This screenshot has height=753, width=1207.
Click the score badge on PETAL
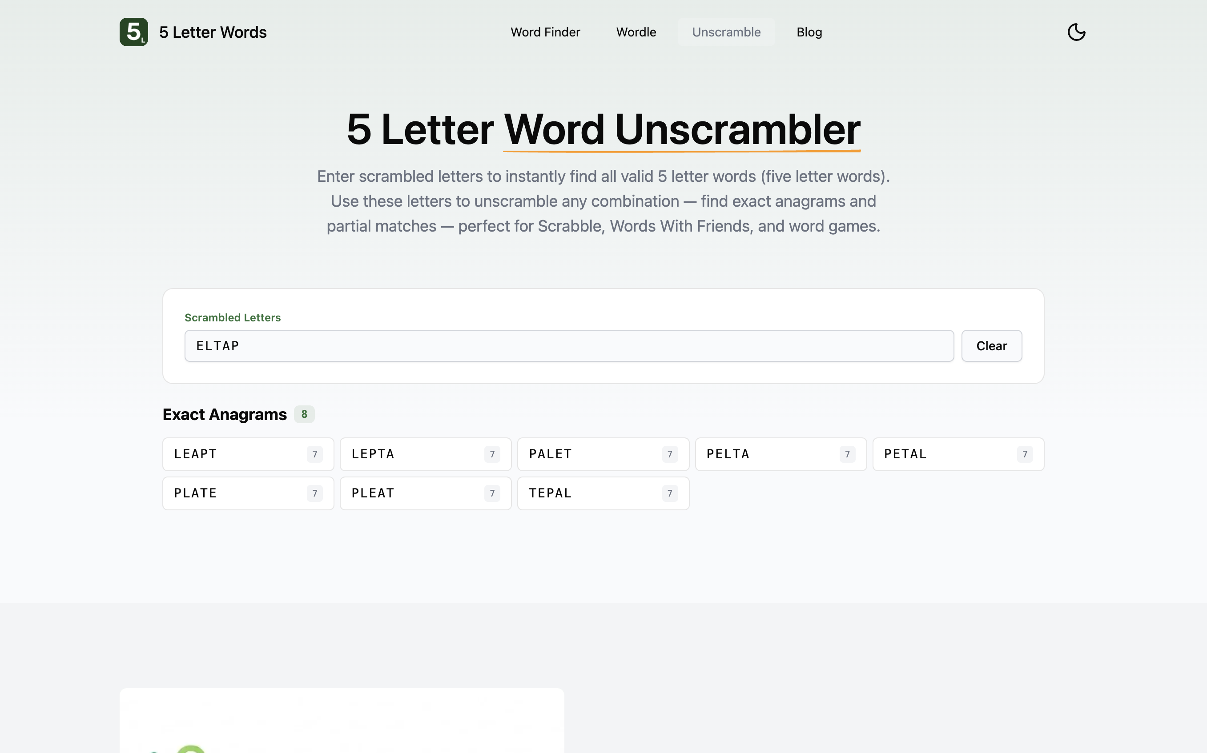point(1025,454)
